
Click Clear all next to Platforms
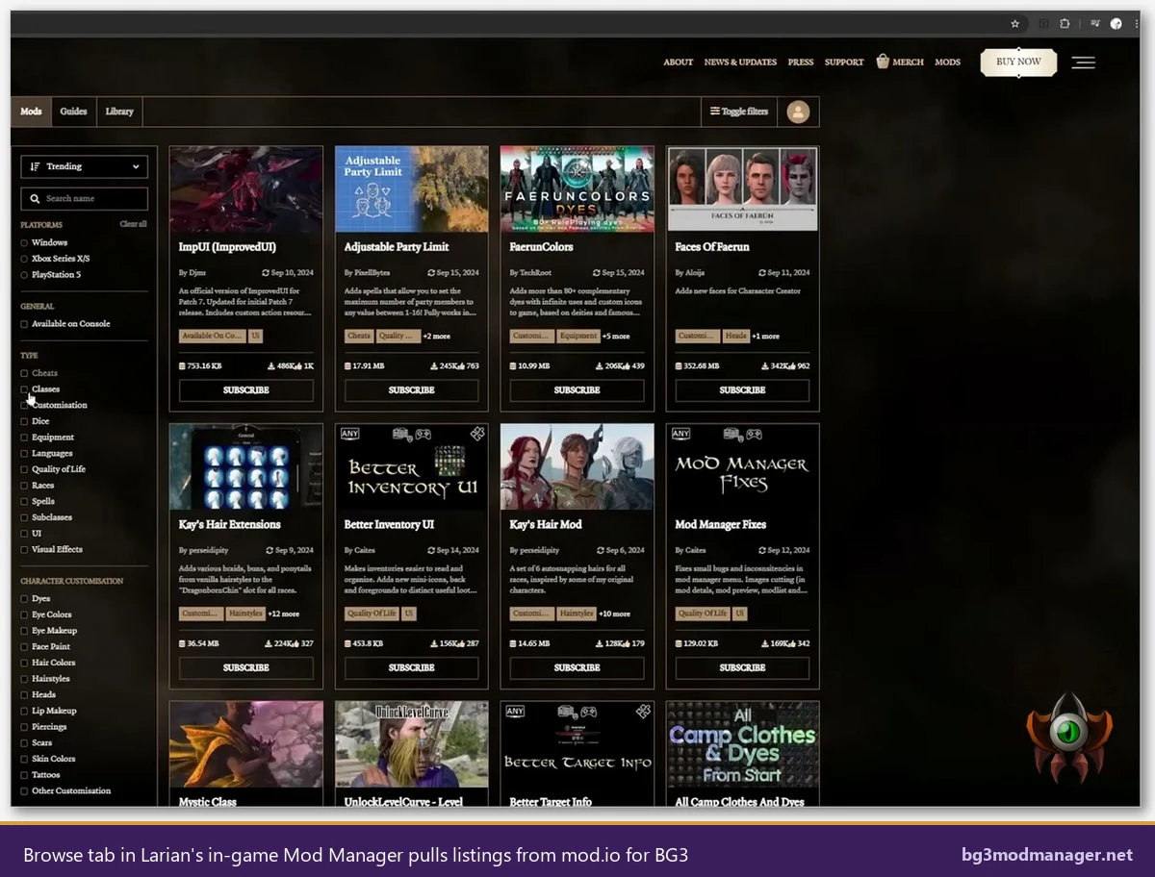133,224
